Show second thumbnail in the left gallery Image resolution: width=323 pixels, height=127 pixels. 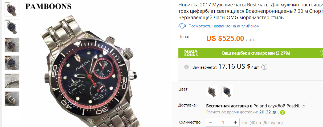12,27
